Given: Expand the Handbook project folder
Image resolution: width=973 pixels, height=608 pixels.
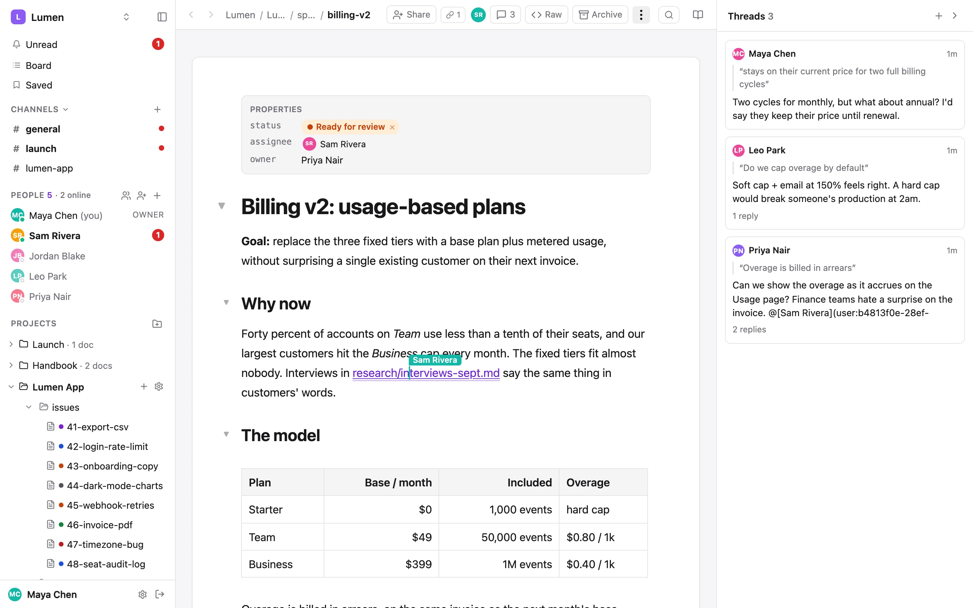Looking at the screenshot, I should pos(11,365).
